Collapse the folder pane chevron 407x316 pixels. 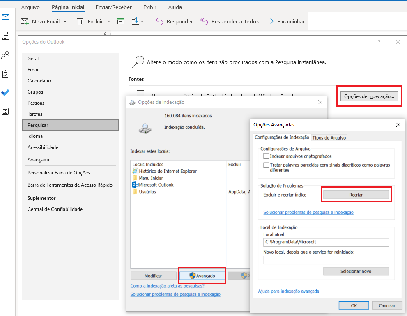point(105,34)
